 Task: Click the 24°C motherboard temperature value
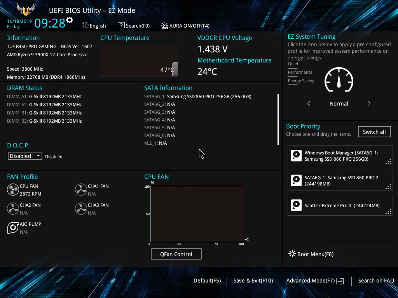(208, 72)
